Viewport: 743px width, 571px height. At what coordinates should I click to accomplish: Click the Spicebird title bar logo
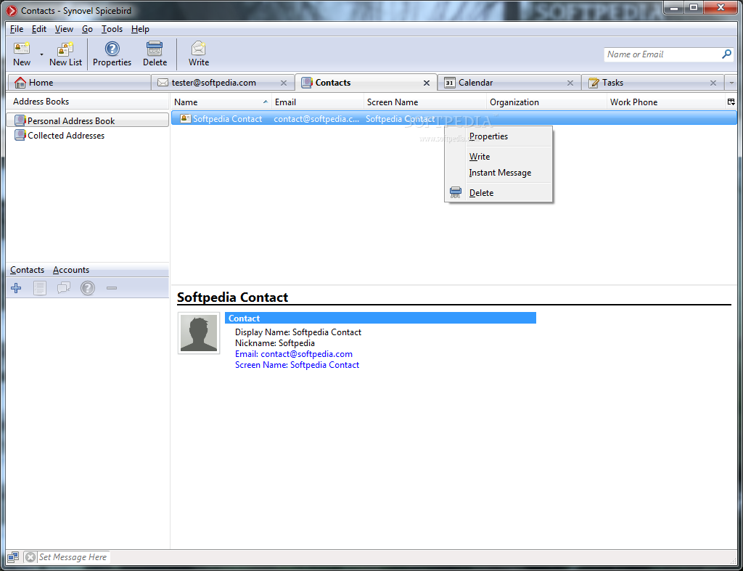12,10
